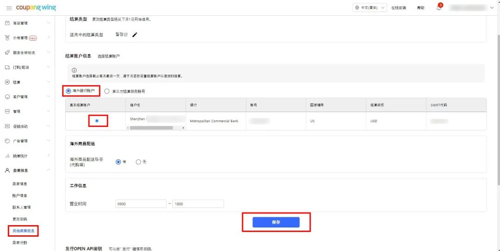Click the 订购/配送 truck icon
Image resolution: width=500 pixels, height=251 pixels.
7,67
